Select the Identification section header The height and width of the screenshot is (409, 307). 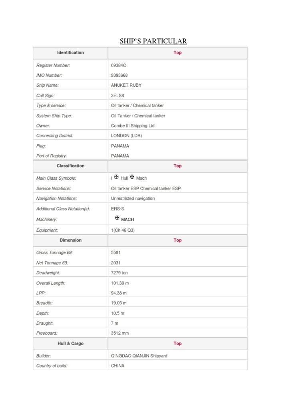70,53
